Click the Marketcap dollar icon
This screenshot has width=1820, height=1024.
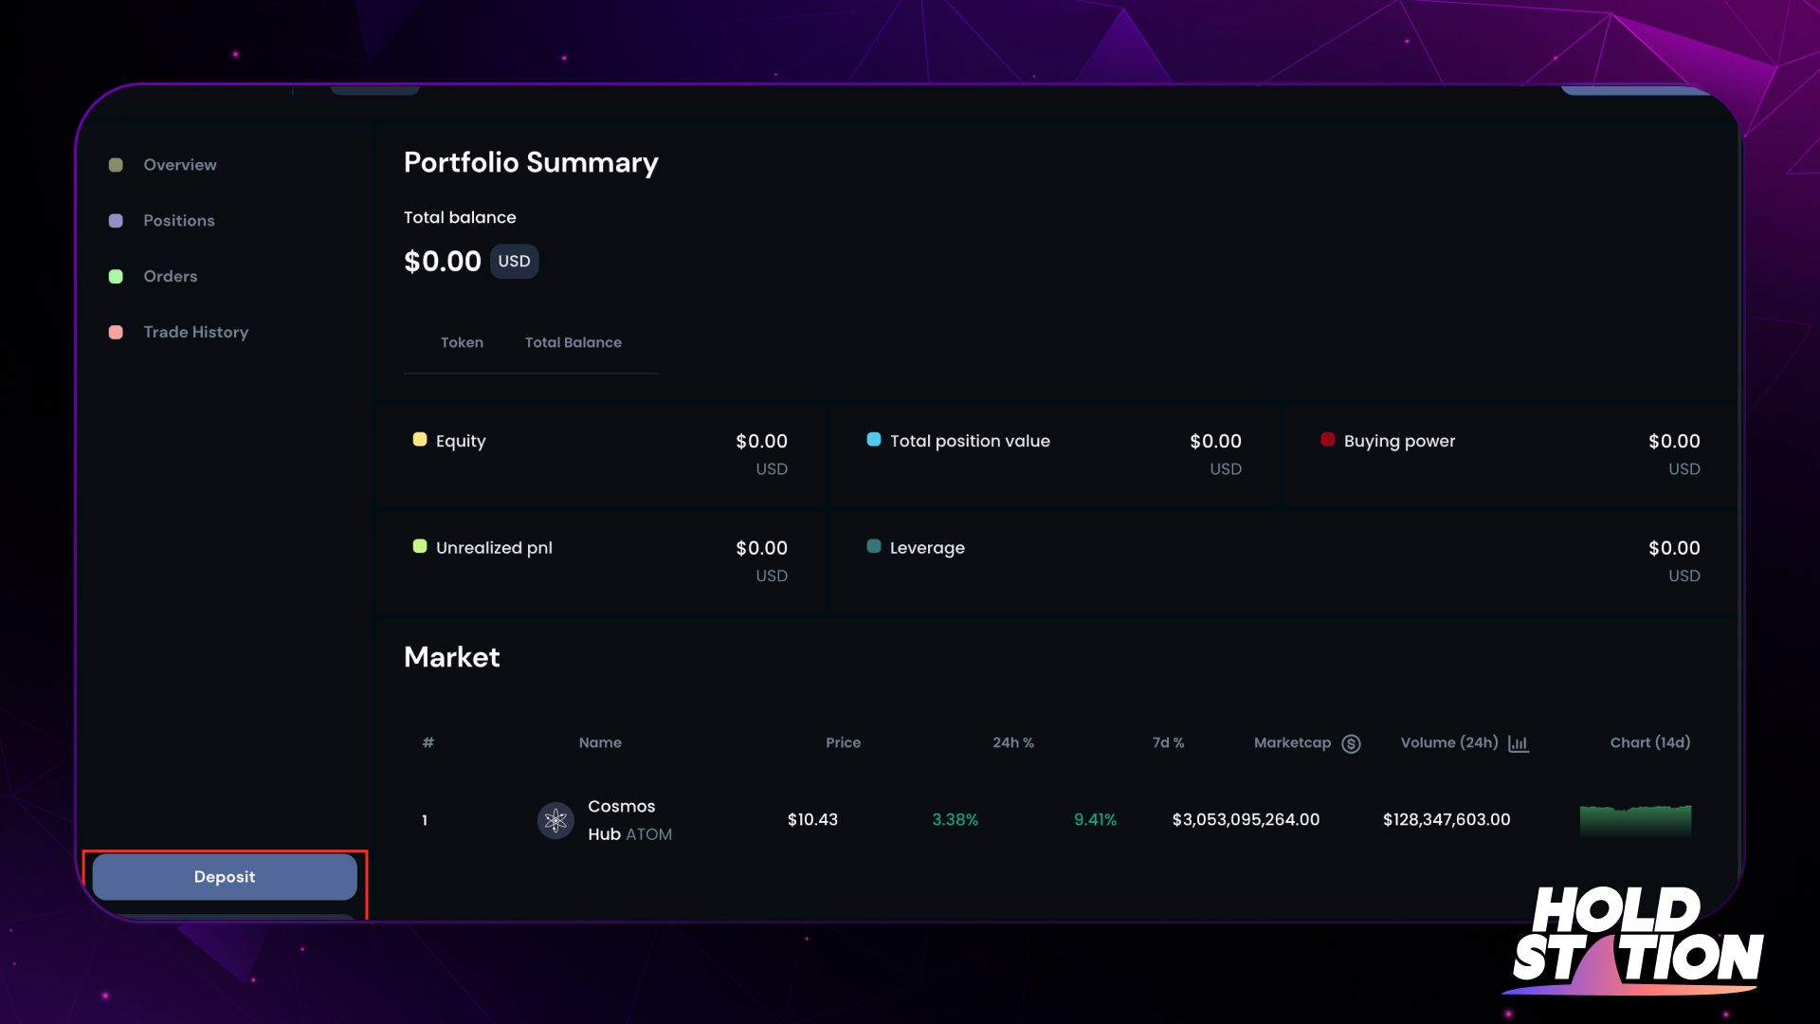pos(1352,744)
